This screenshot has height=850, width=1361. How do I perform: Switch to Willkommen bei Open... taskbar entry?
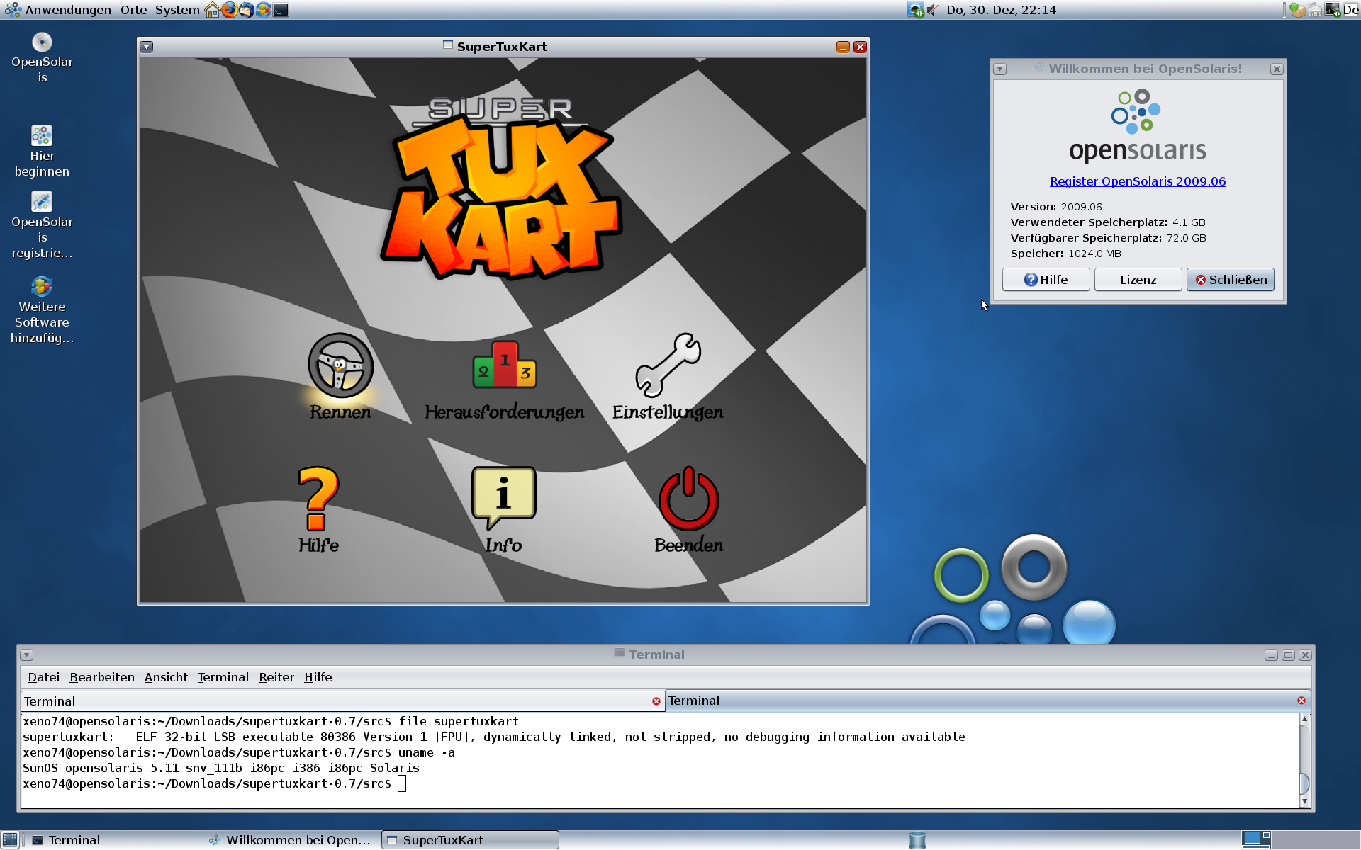291,840
